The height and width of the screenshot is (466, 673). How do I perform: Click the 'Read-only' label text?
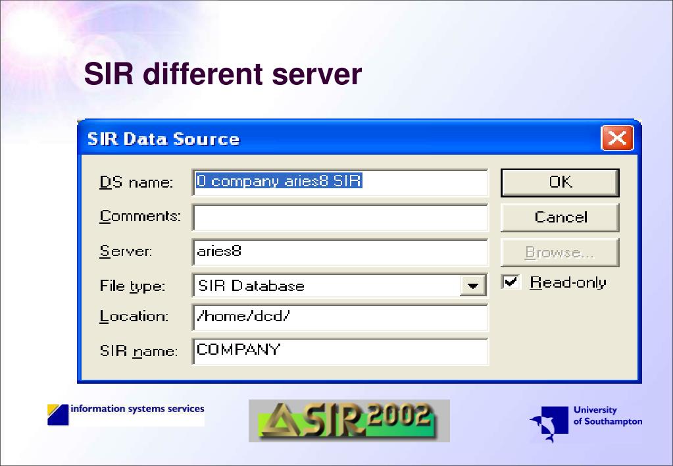click(568, 282)
